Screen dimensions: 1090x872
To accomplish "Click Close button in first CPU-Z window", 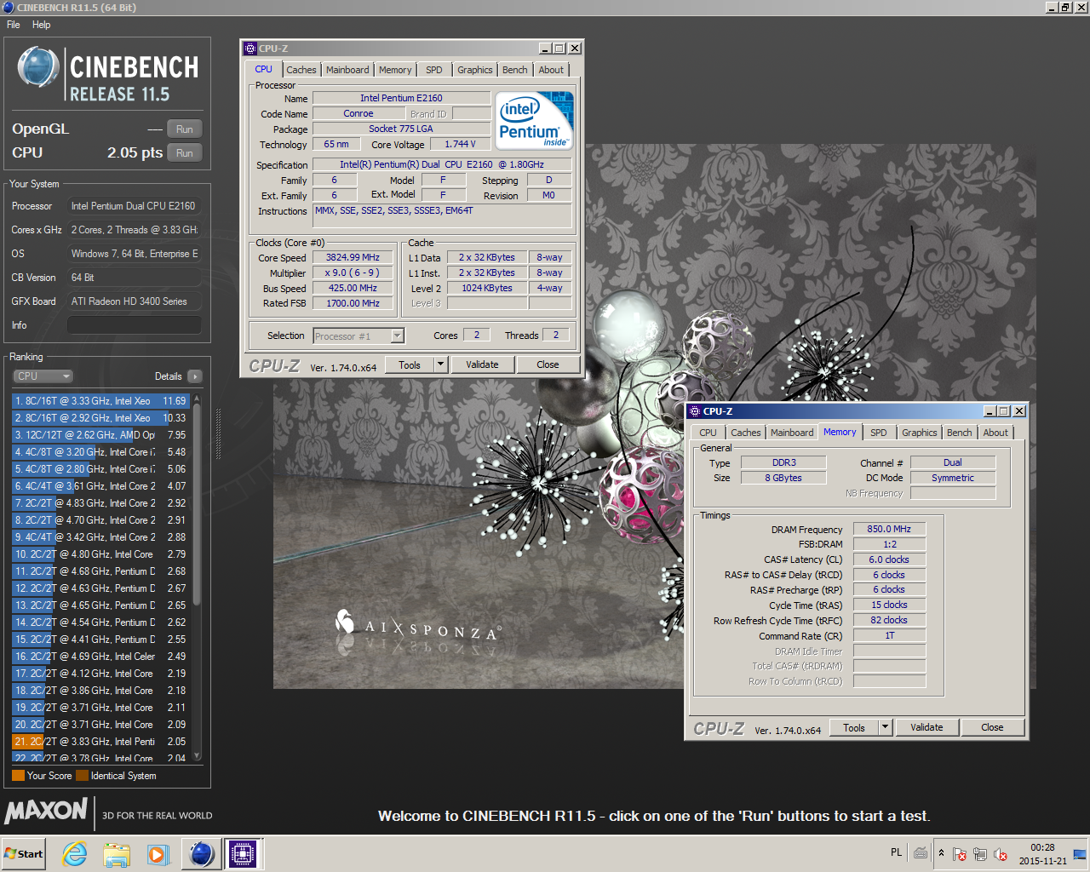I will [548, 365].
